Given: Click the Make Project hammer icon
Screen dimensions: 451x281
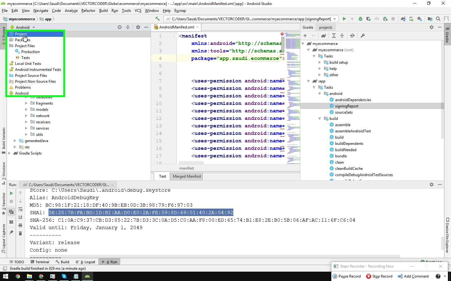Looking at the screenshot, I should click(157, 19).
